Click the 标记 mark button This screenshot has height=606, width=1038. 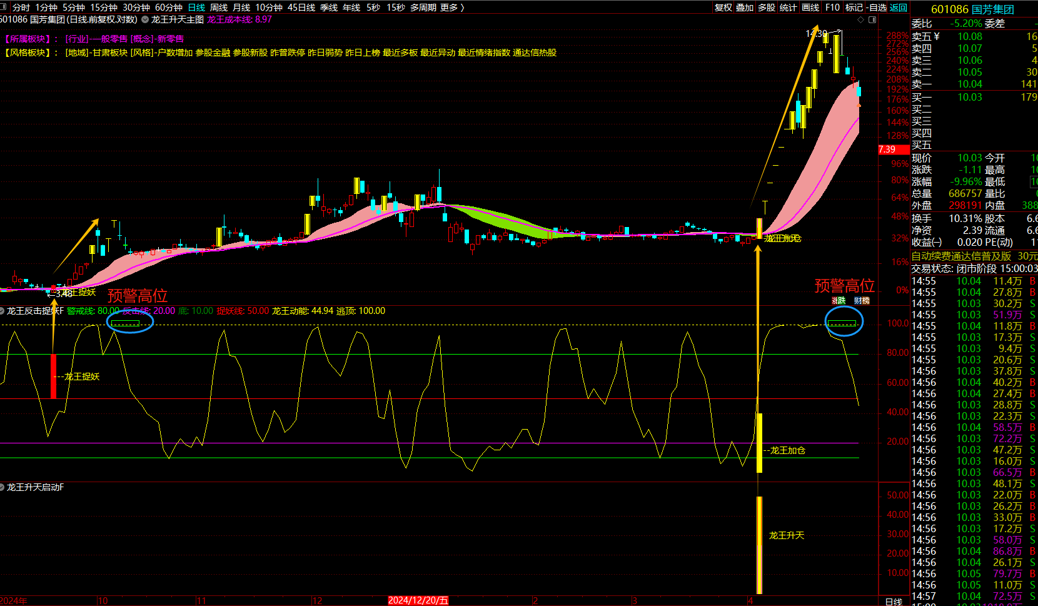[854, 8]
